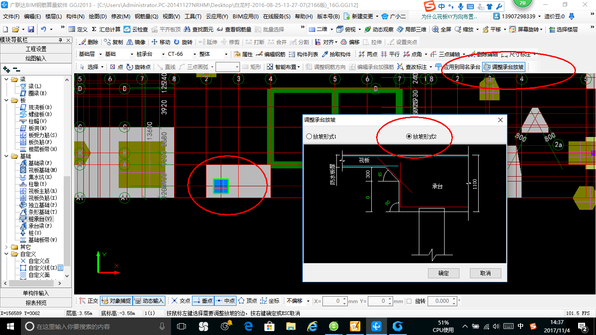
Task: Toggle the 旋转 checkbox in status toolbar
Action: click(x=409, y=301)
